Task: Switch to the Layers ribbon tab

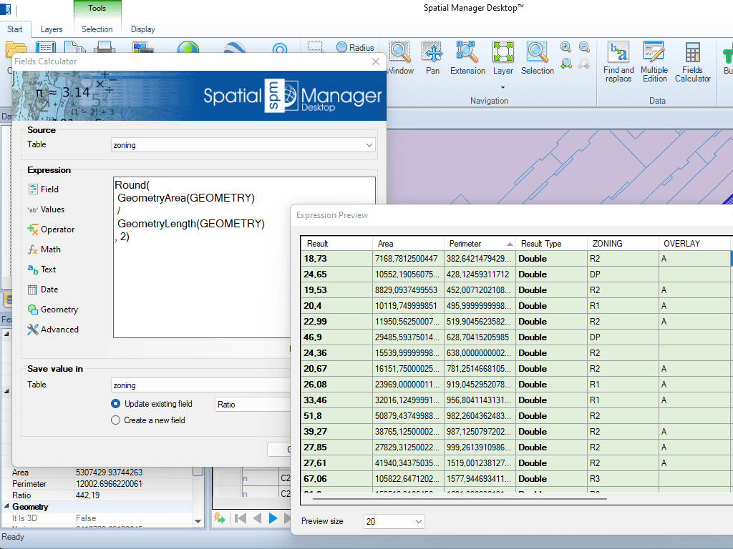Action: [x=52, y=29]
